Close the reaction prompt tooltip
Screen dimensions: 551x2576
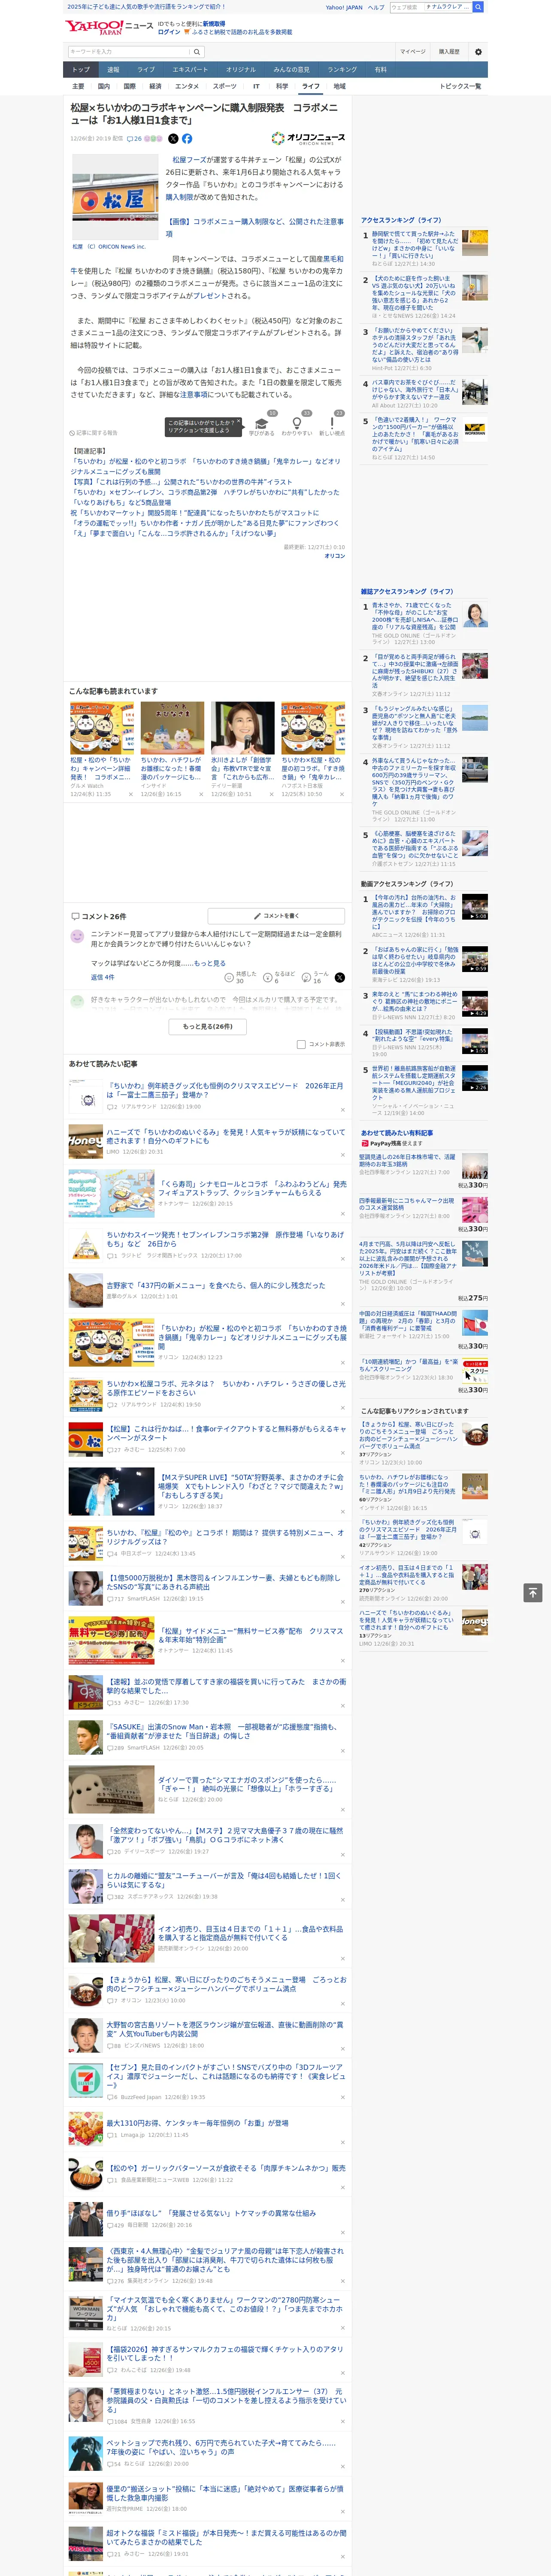(238, 422)
